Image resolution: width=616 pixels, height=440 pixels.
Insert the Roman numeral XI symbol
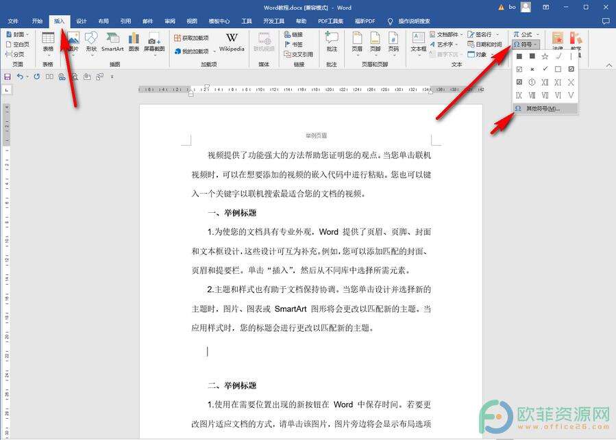pos(558,82)
